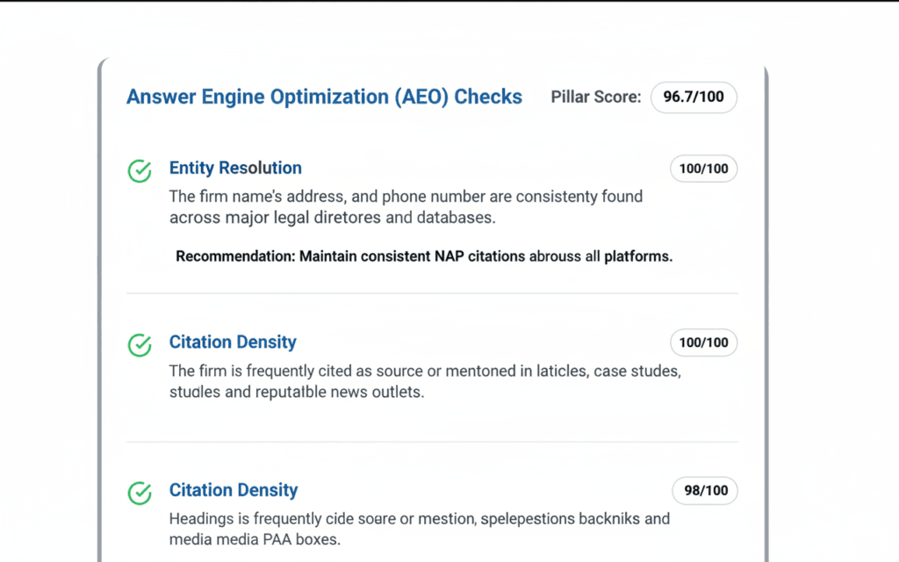Click the 98/100 score badge
This screenshot has height=562, width=899.
[x=704, y=491]
